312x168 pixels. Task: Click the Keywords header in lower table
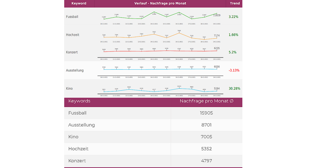coord(79,101)
